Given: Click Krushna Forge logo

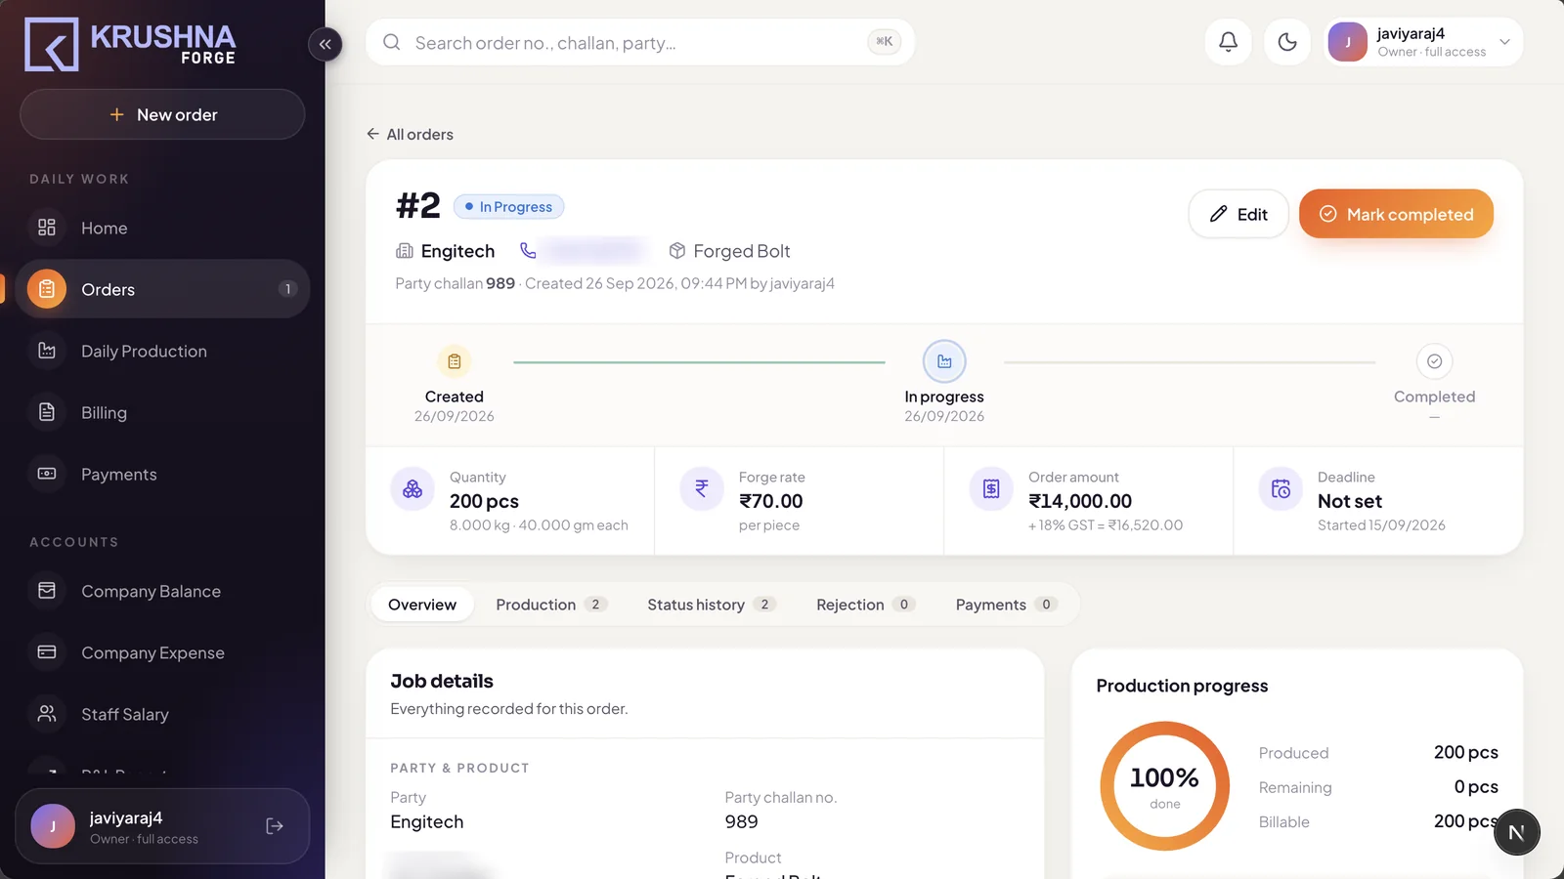Looking at the screenshot, I should 130,44.
